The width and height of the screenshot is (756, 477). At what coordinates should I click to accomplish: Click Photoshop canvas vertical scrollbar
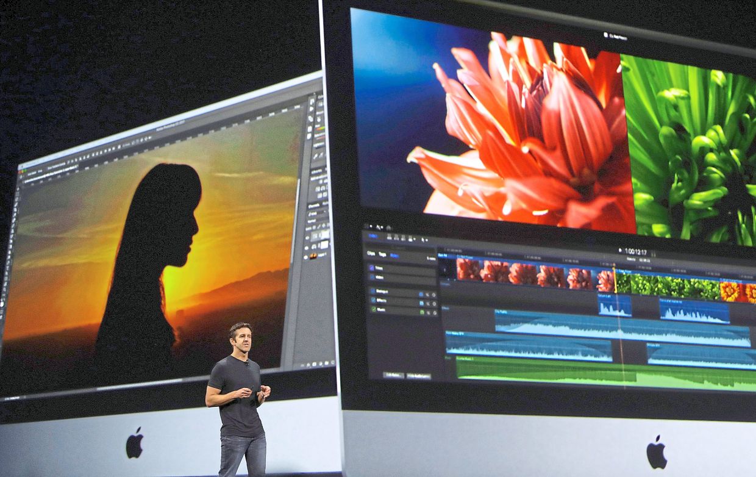click(x=294, y=220)
